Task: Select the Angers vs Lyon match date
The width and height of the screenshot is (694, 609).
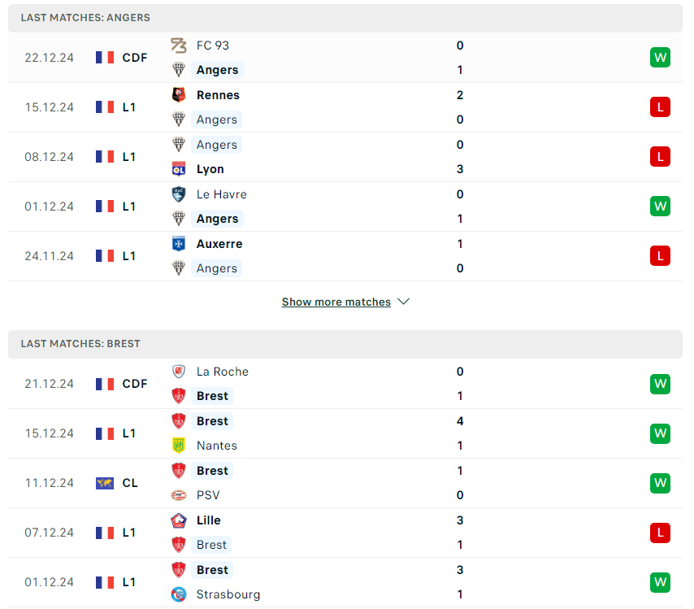Action: (x=49, y=157)
